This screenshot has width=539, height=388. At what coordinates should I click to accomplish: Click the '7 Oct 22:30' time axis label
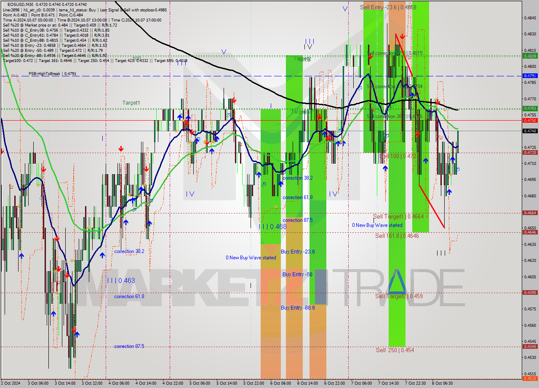pyautogui.click(x=415, y=383)
